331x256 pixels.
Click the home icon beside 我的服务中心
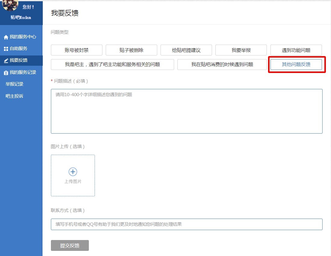[6, 37]
